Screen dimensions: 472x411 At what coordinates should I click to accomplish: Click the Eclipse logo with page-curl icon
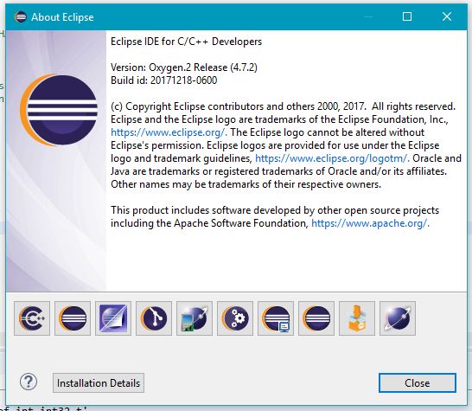tap(113, 318)
